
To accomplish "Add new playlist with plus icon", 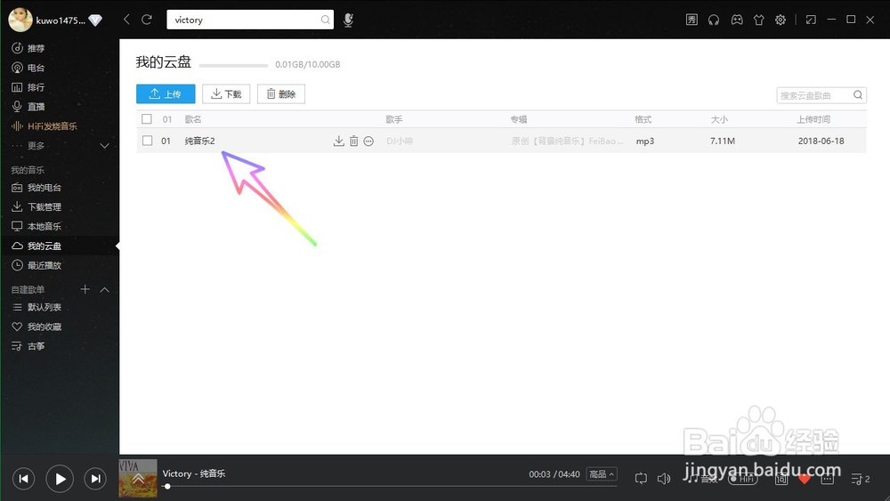I will pyautogui.click(x=85, y=289).
